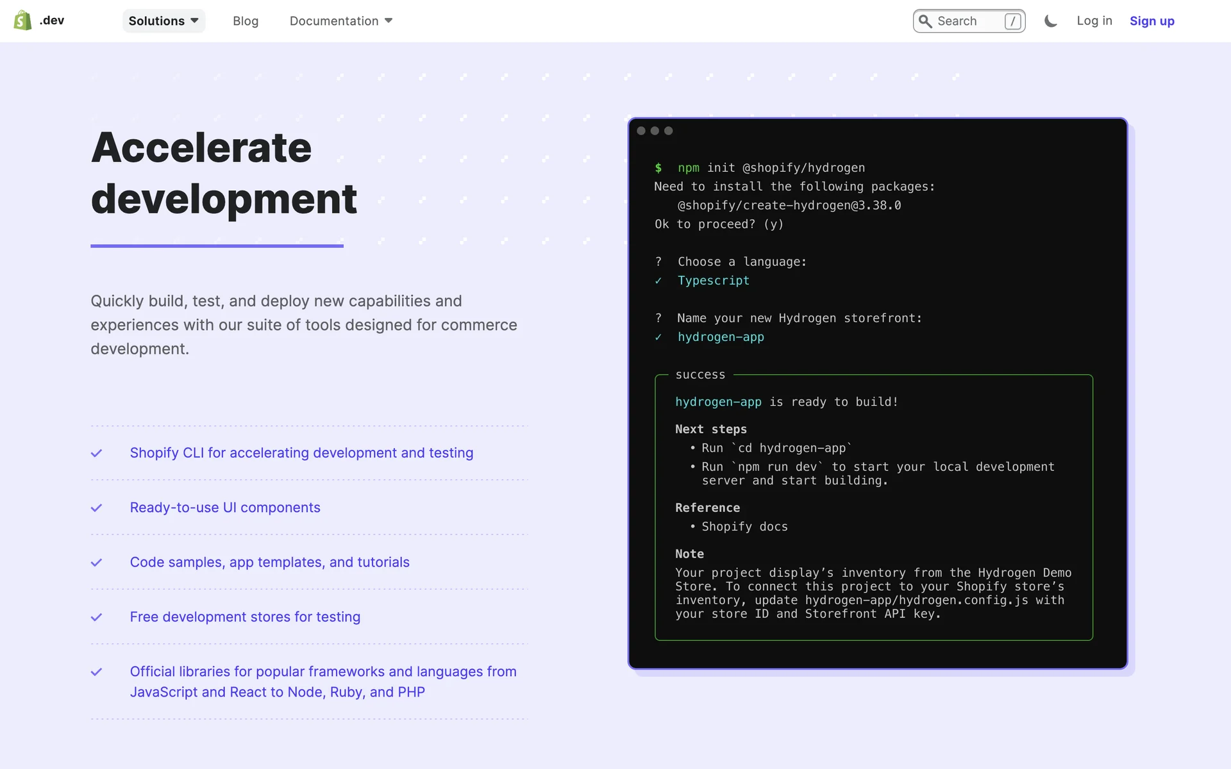Go to the Blog page
The image size is (1231, 769).
246,21
